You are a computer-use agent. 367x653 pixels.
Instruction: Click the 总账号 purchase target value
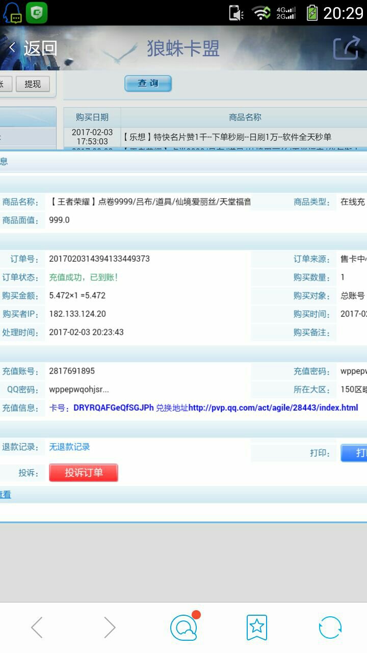[x=353, y=295]
